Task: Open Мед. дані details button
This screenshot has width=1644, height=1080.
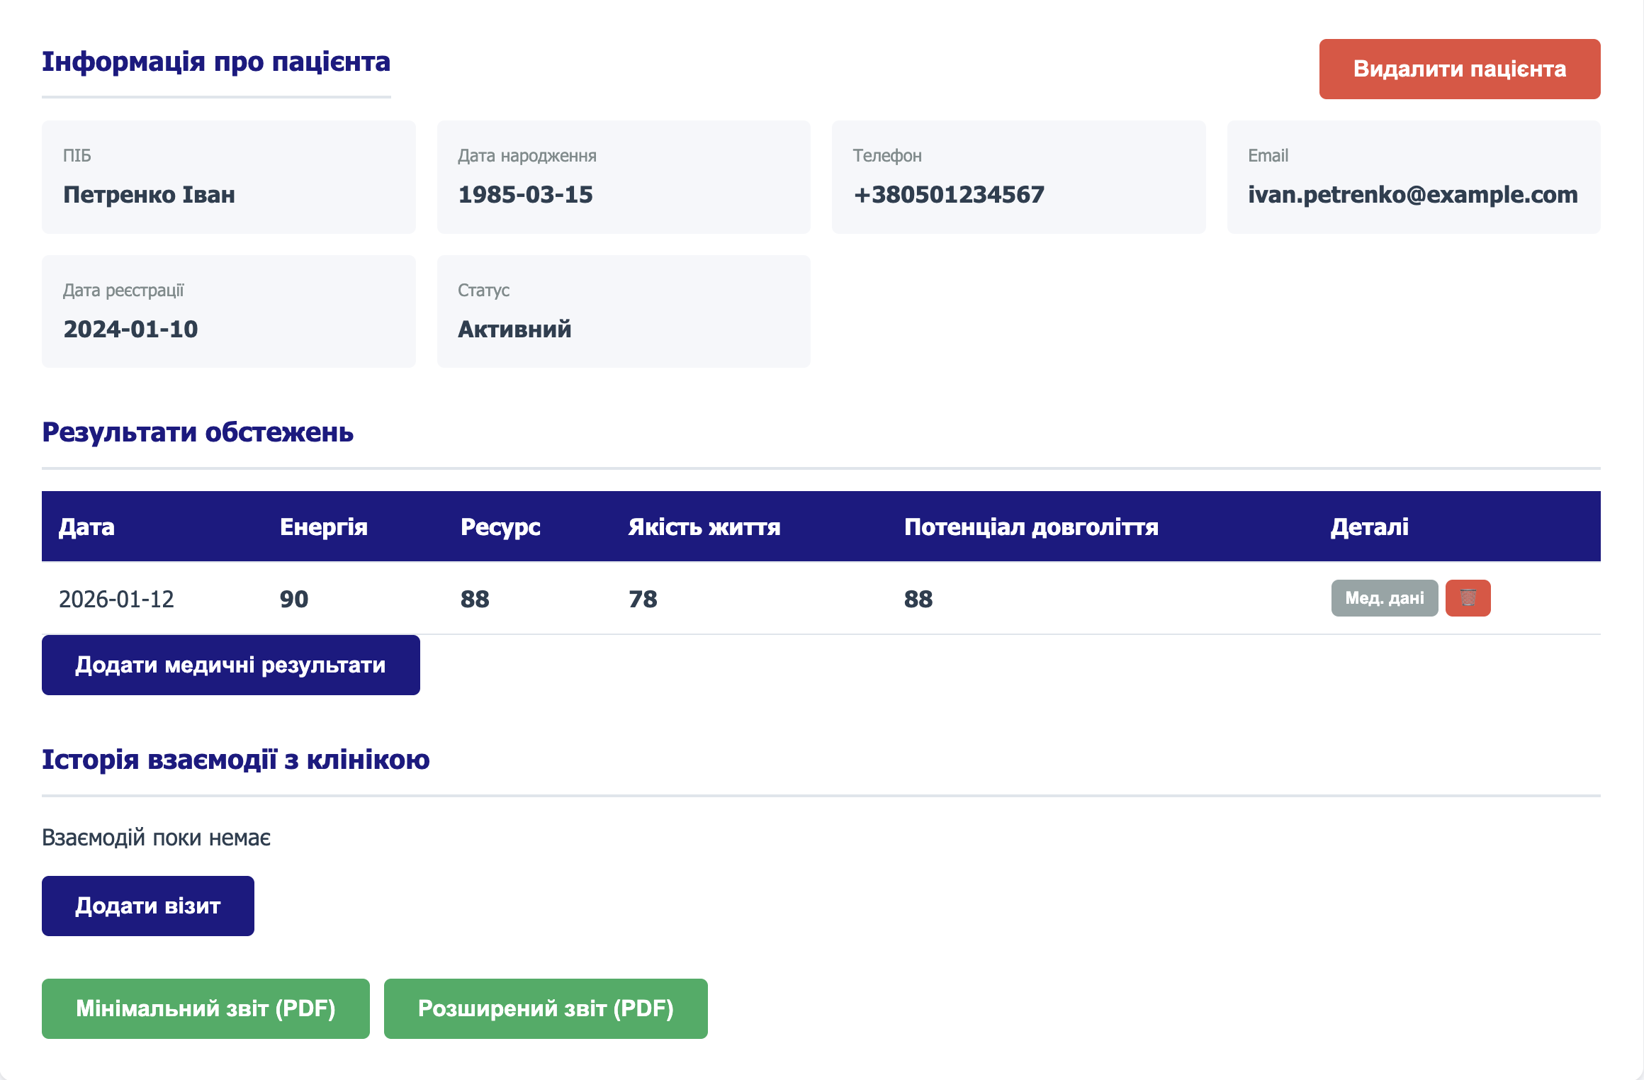Action: (x=1384, y=598)
